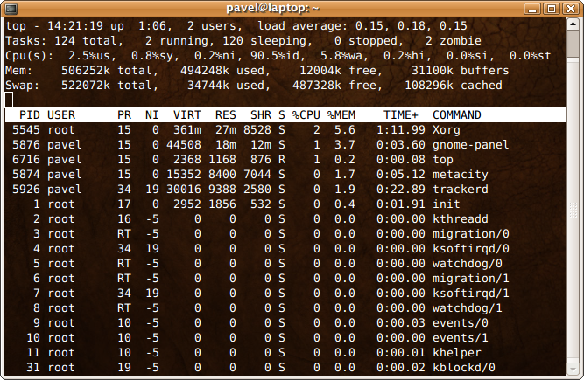Screen dimensions: 584x380
Task: Minimize the pavel@laptop terminal window
Action: click(531, 9)
